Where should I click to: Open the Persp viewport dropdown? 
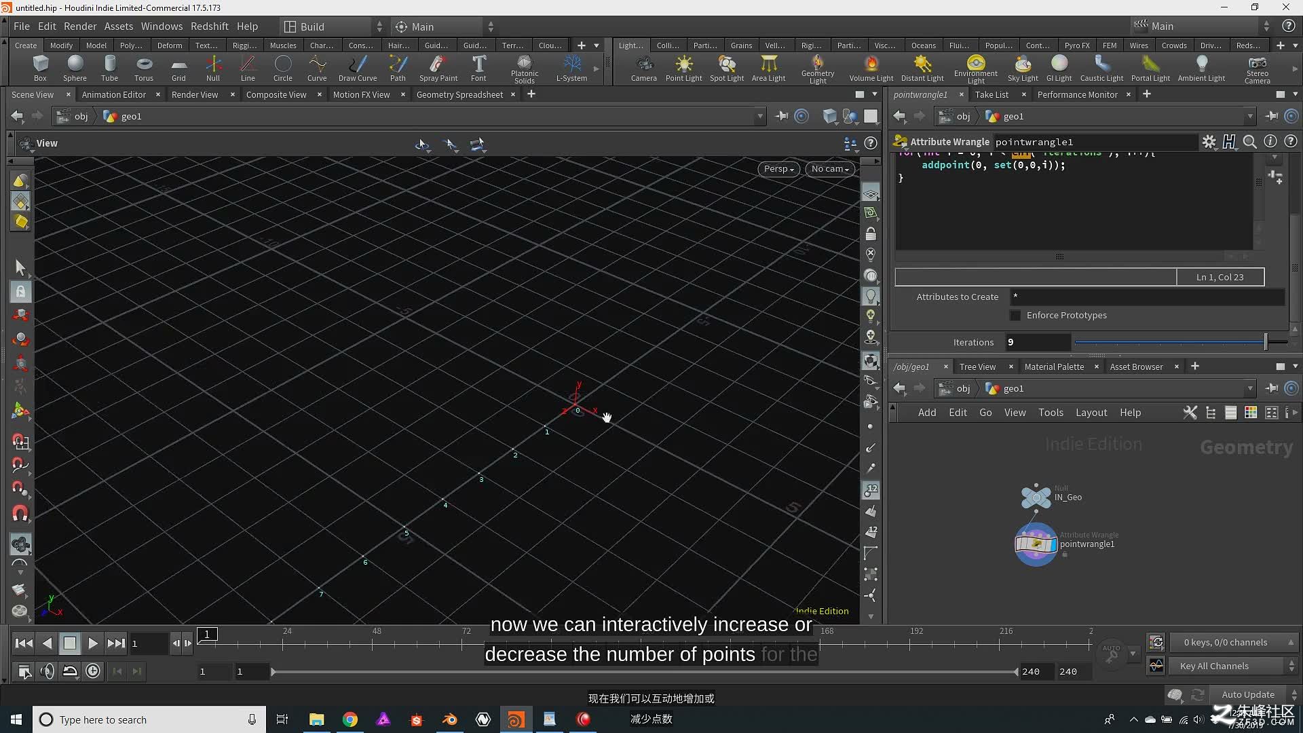(x=778, y=169)
